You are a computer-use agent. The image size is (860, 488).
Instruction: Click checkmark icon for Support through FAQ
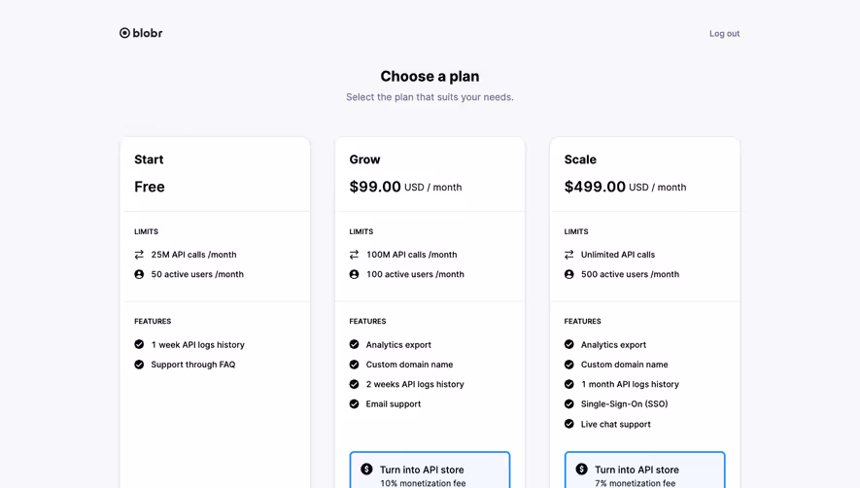(x=139, y=365)
